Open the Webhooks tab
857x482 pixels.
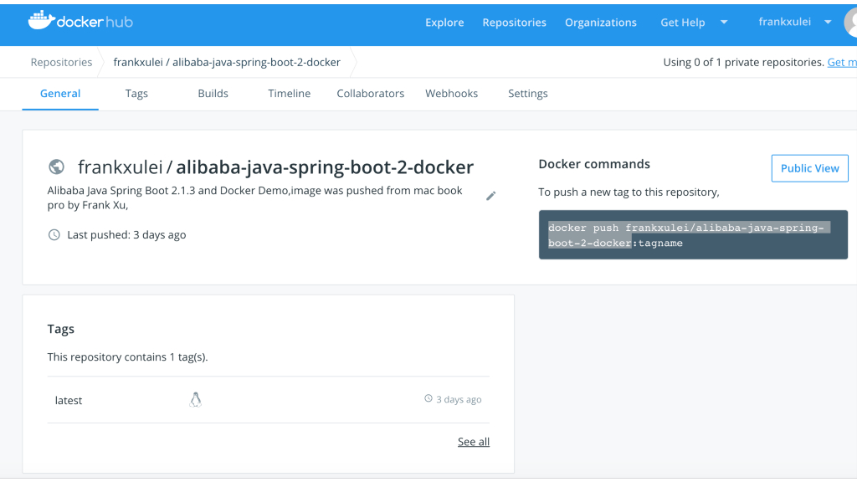tap(451, 93)
